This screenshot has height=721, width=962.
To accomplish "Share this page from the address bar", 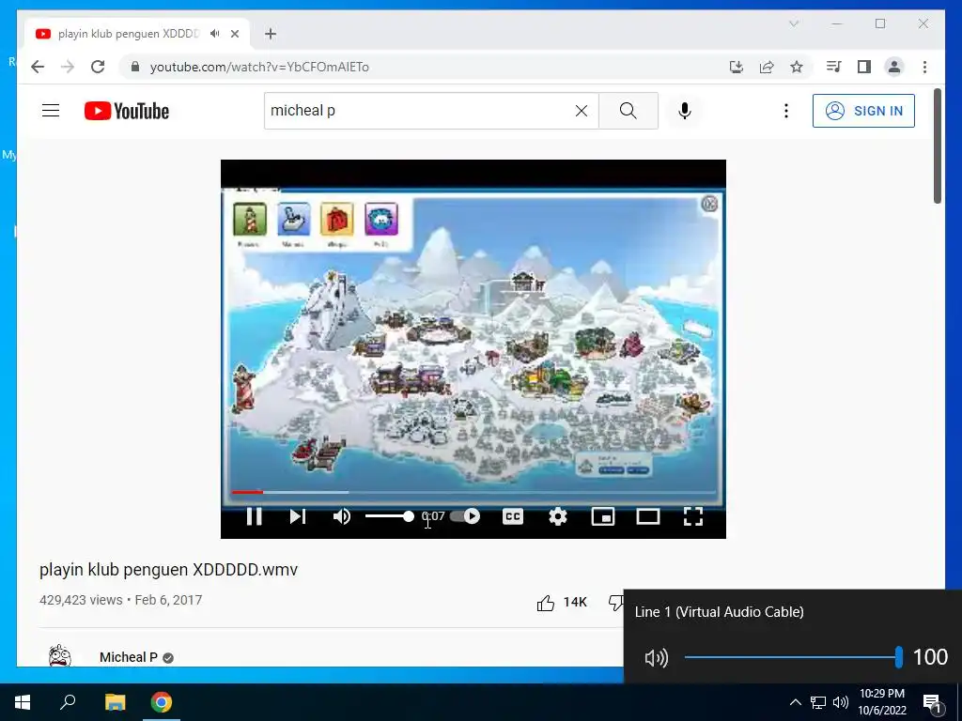I will [767, 67].
